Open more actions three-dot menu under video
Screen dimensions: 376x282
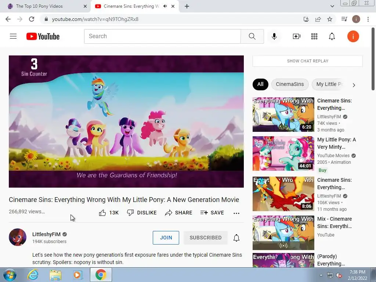point(236,213)
